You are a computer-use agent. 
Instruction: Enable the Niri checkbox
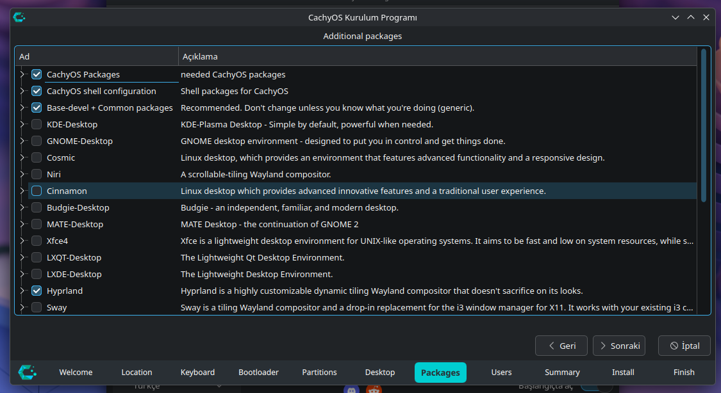(37, 175)
